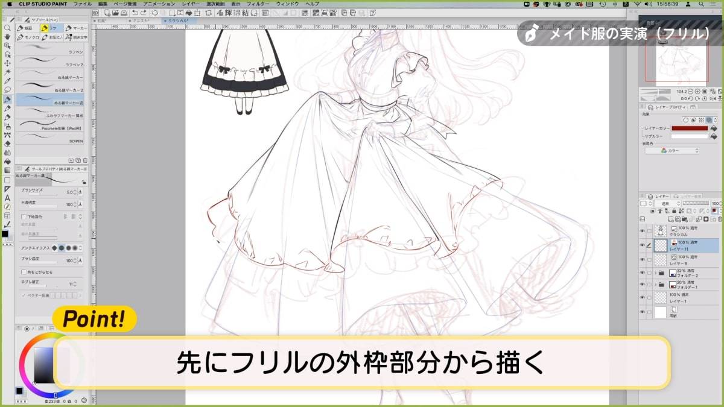Viewport: 724px width, 407px height.
Task: Expand フォルダー 2 layer folder
Action: (x=656, y=273)
